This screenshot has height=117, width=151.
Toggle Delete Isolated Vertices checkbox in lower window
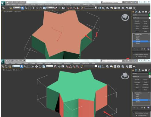pos(134,113)
